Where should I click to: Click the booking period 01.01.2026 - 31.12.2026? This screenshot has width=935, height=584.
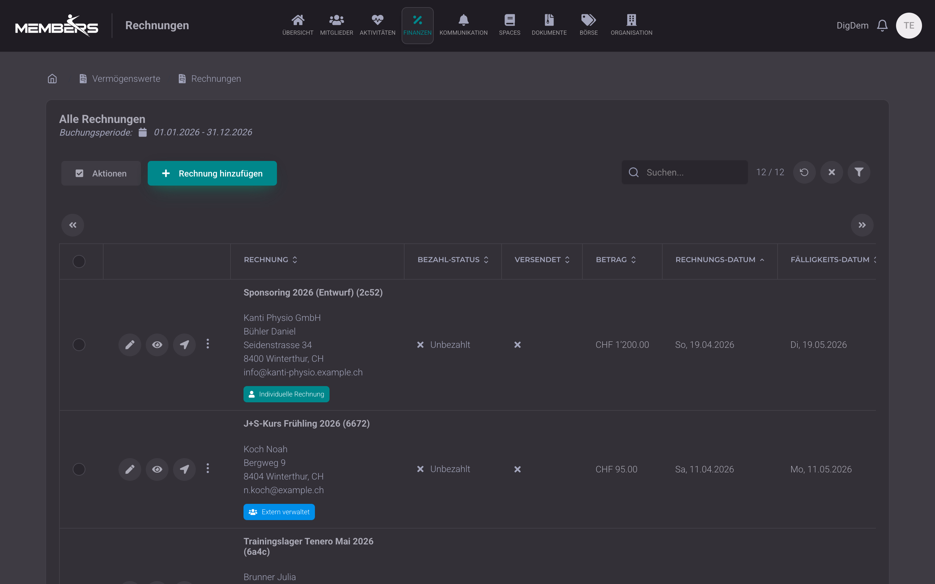pos(203,132)
